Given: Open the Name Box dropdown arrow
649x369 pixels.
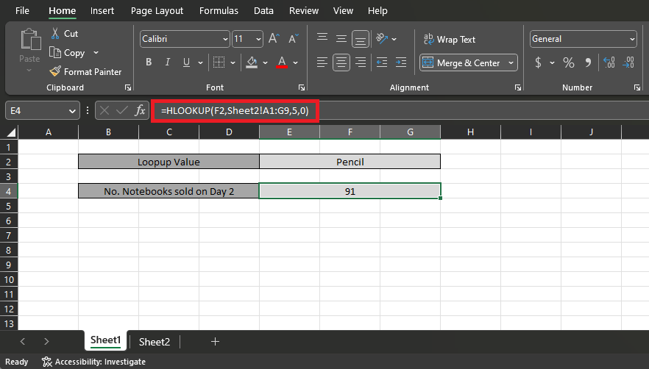Looking at the screenshot, I should coord(72,111).
